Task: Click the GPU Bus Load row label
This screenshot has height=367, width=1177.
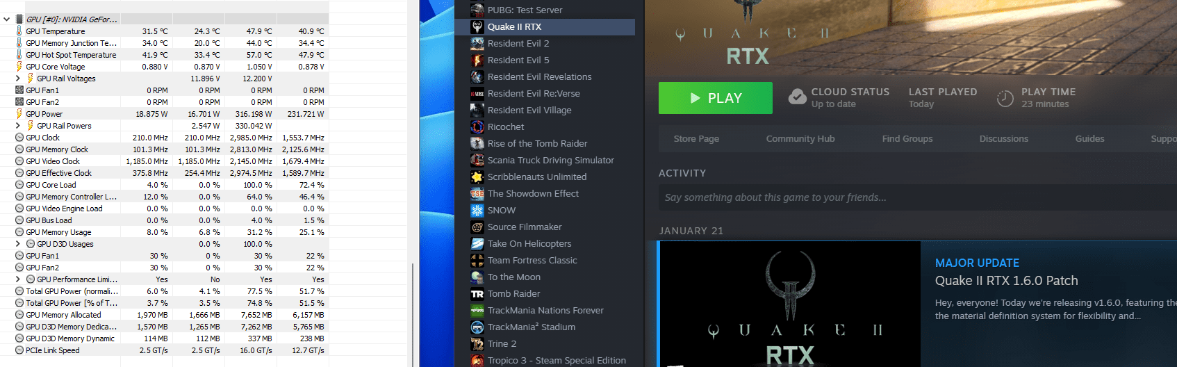Action: click(49, 220)
